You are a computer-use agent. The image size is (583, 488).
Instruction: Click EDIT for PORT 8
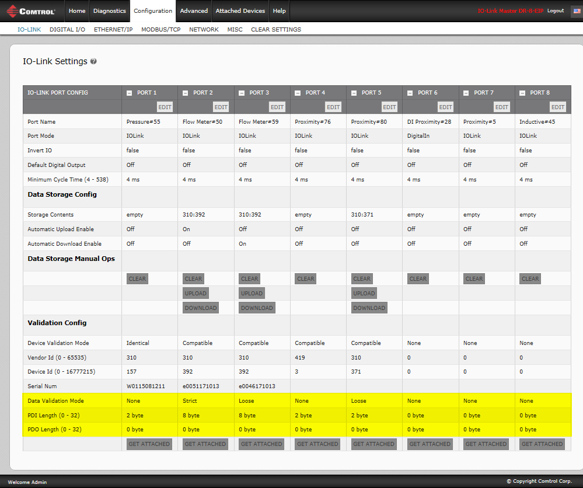point(558,107)
